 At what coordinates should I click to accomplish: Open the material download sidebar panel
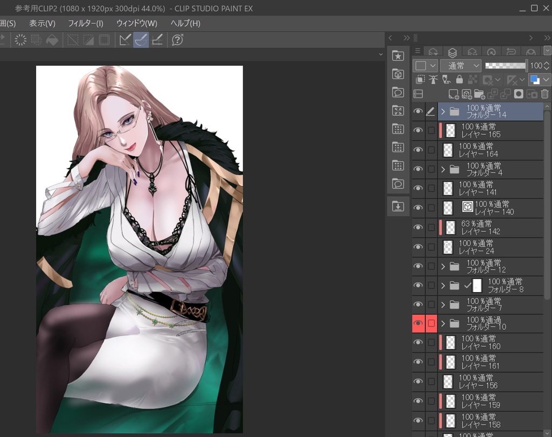[x=398, y=206]
